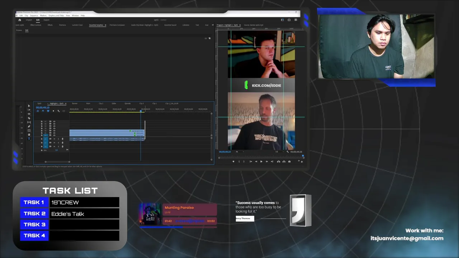Click the Extract button in Program monitor
The image size is (459, 258).
tap(284, 162)
